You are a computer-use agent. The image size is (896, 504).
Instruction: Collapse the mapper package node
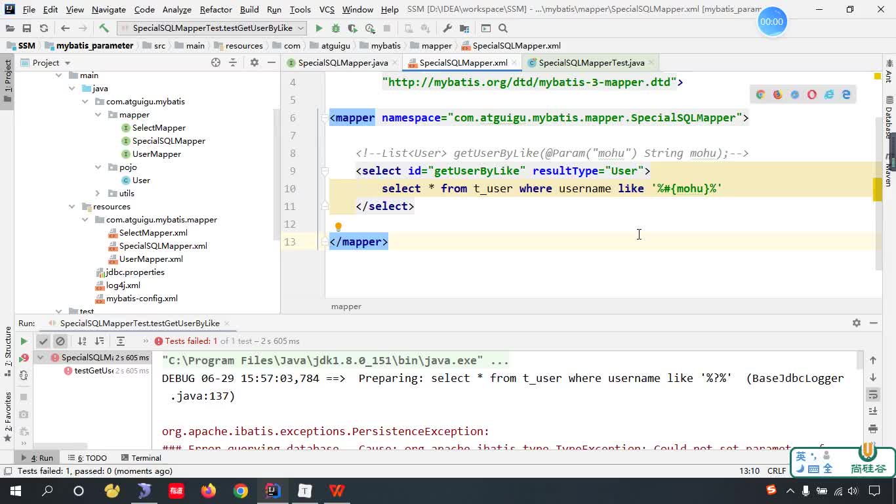98,115
